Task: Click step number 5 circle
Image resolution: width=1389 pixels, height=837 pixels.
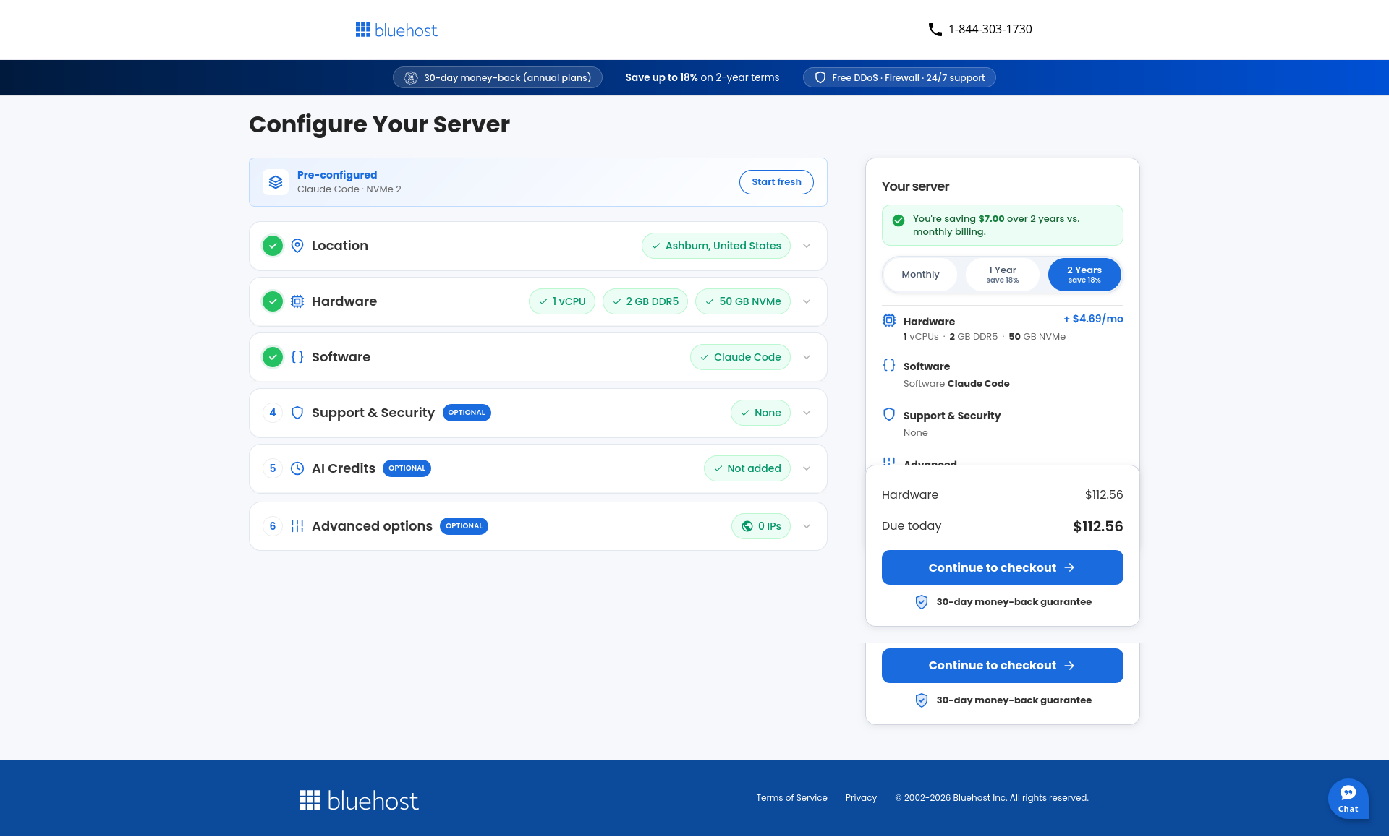Action: click(x=273, y=468)
